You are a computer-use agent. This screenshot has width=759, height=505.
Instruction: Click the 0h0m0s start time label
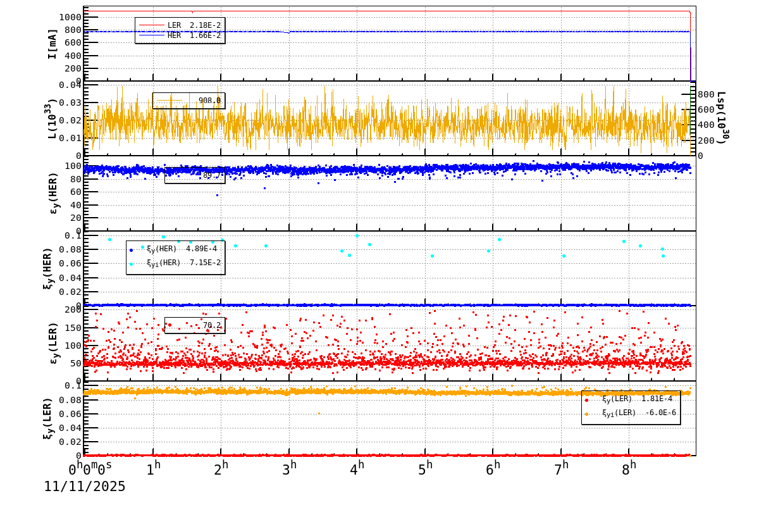(90, 470)
